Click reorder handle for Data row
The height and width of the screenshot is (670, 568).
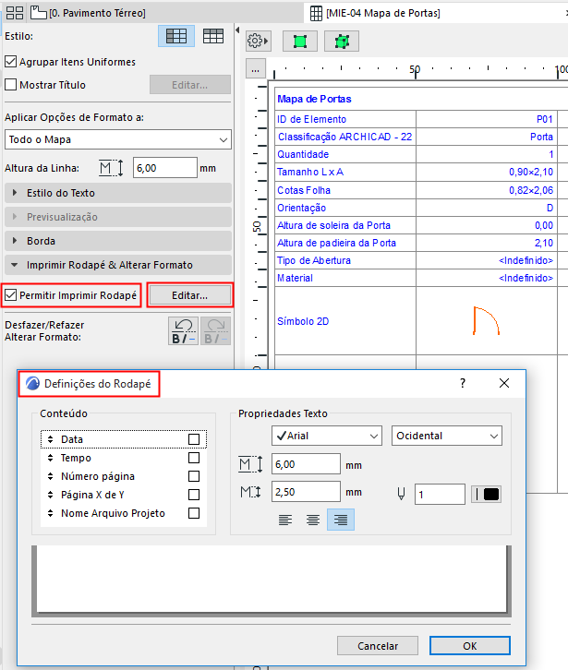[51, 439]
